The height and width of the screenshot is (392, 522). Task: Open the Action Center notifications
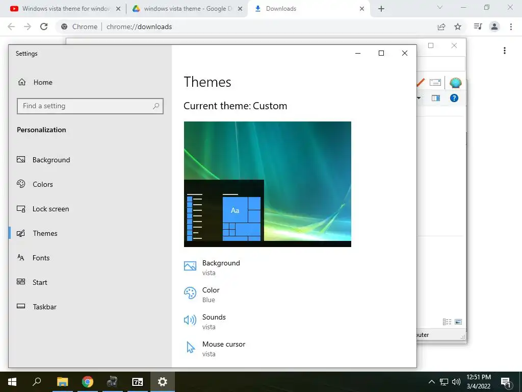[506, 382]
